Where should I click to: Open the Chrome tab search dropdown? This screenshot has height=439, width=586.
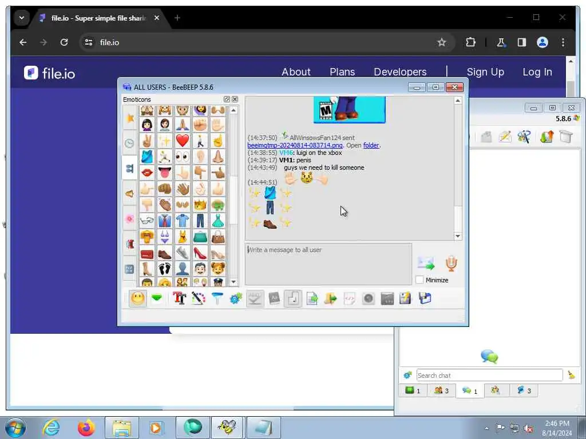22,18
